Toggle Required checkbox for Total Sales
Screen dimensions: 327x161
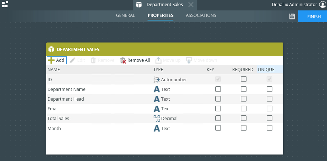244,118
